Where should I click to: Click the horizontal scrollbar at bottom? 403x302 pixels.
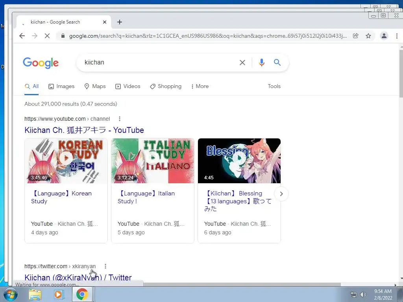(x=242, y=285)
